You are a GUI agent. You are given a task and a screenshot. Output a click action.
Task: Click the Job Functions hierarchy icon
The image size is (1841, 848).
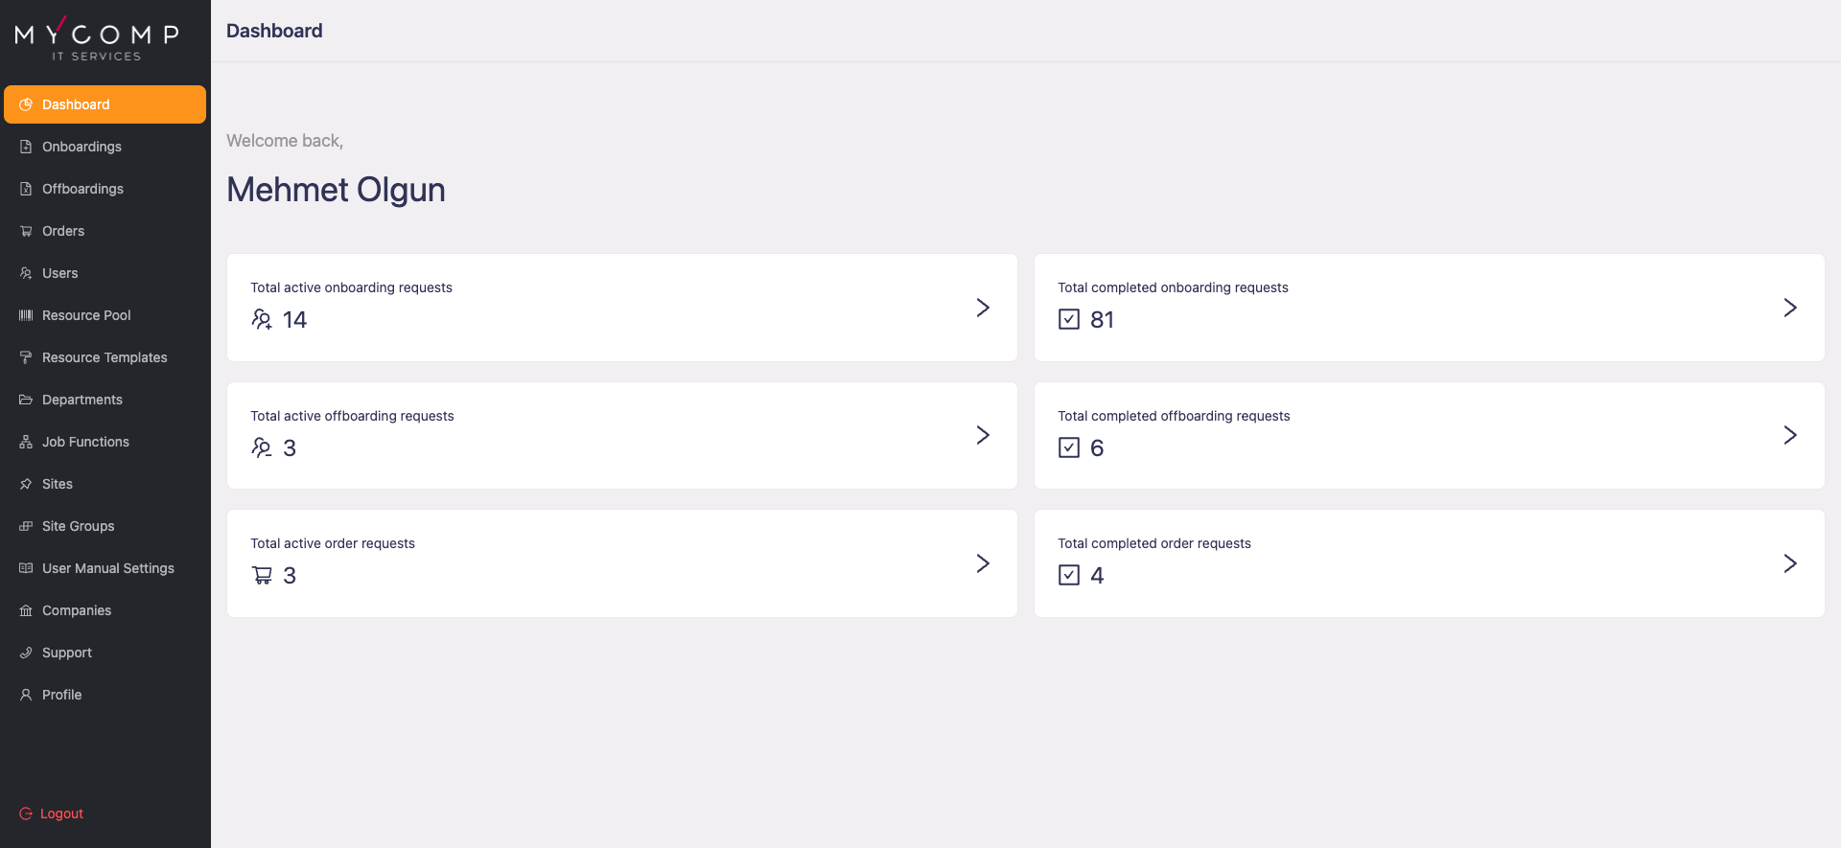pyautogui.click(x=26, y=442)
